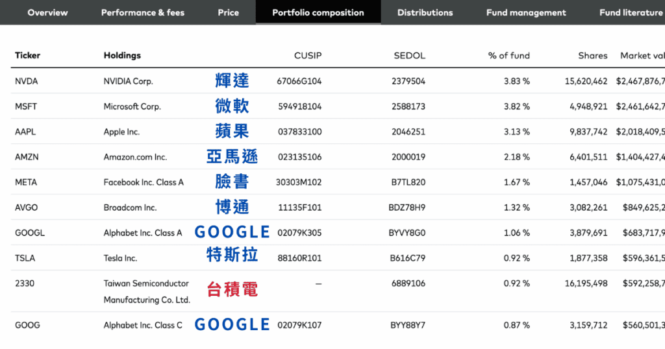
Task: Select shares value 15,620,462
Action: (586, 81)
